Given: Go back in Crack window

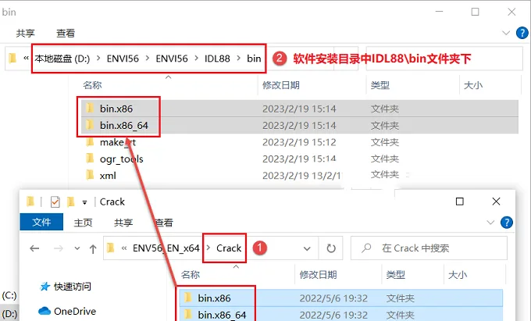Looking at the screenshot, I should point(34,248).
